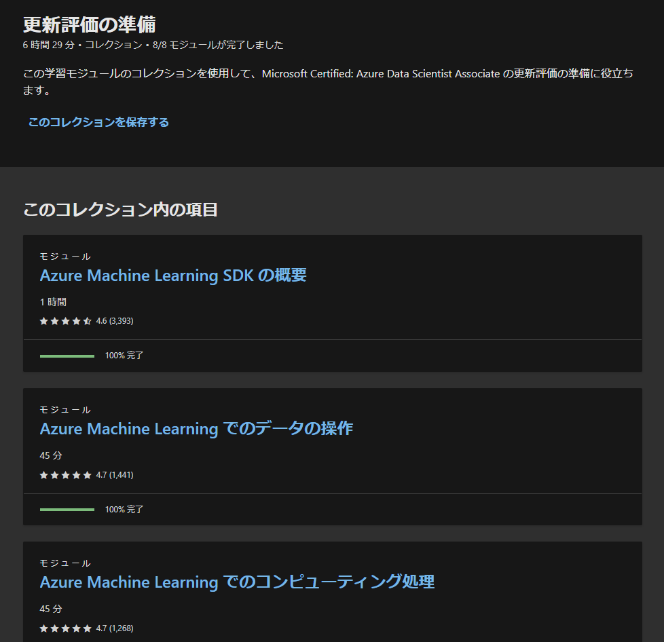Click 100% 完了 under SDK の概要

click(x=124, y=356)
